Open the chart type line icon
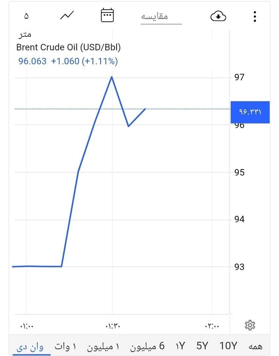 point(67,15)
